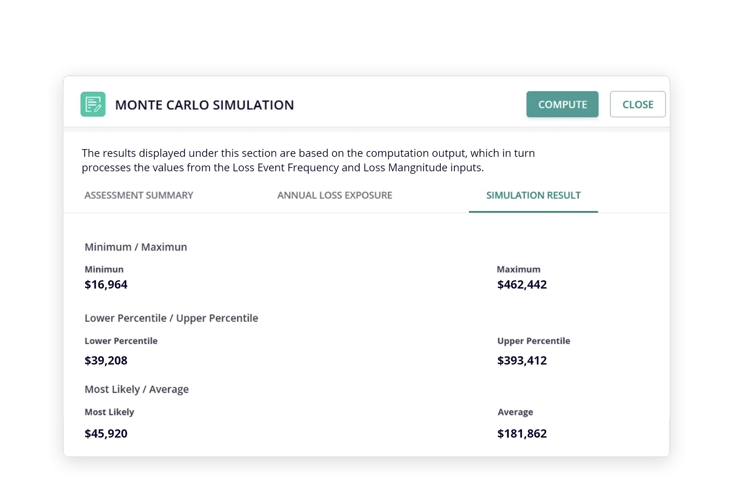Viewport: 730px width, 485px height.
Task: Click the lower percentile value $39,208
Action: pos(106,360)
